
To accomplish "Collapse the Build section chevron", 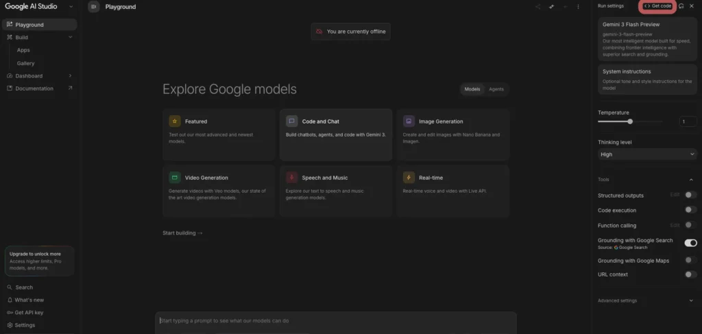I will point(71,37).
